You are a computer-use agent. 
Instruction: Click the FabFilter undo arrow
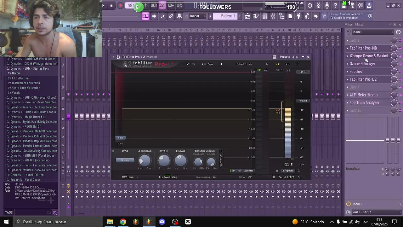point(188,64)
